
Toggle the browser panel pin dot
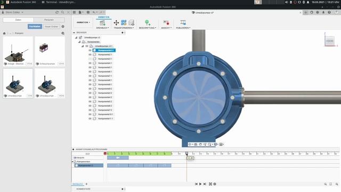pyautogui.click(x=123, y=33)
